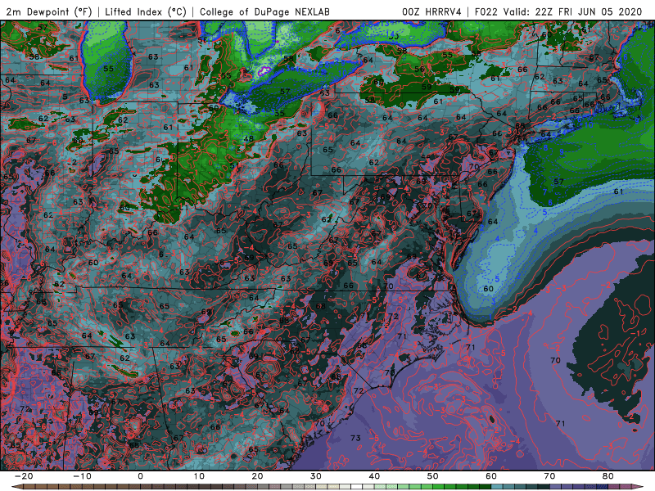Click the "60" label on the color scale
The height and width of the screenshot is (491, 655).
point(491,476)
